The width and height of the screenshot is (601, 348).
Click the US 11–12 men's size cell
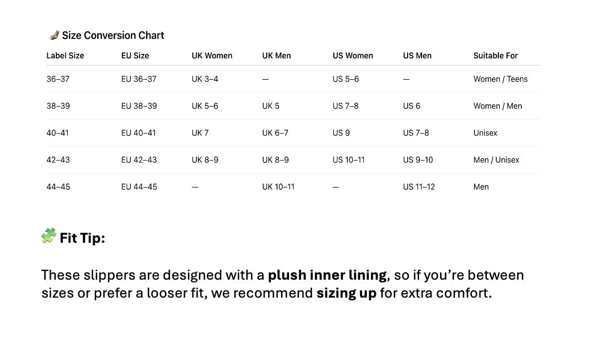click(419, 187)
